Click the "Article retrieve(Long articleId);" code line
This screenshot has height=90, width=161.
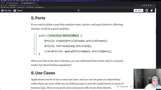pyautogui.click(x=68, y=46)
